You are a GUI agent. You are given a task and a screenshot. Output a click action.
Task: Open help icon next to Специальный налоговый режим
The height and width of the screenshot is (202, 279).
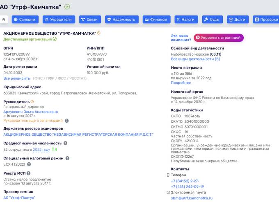(67, 158)
